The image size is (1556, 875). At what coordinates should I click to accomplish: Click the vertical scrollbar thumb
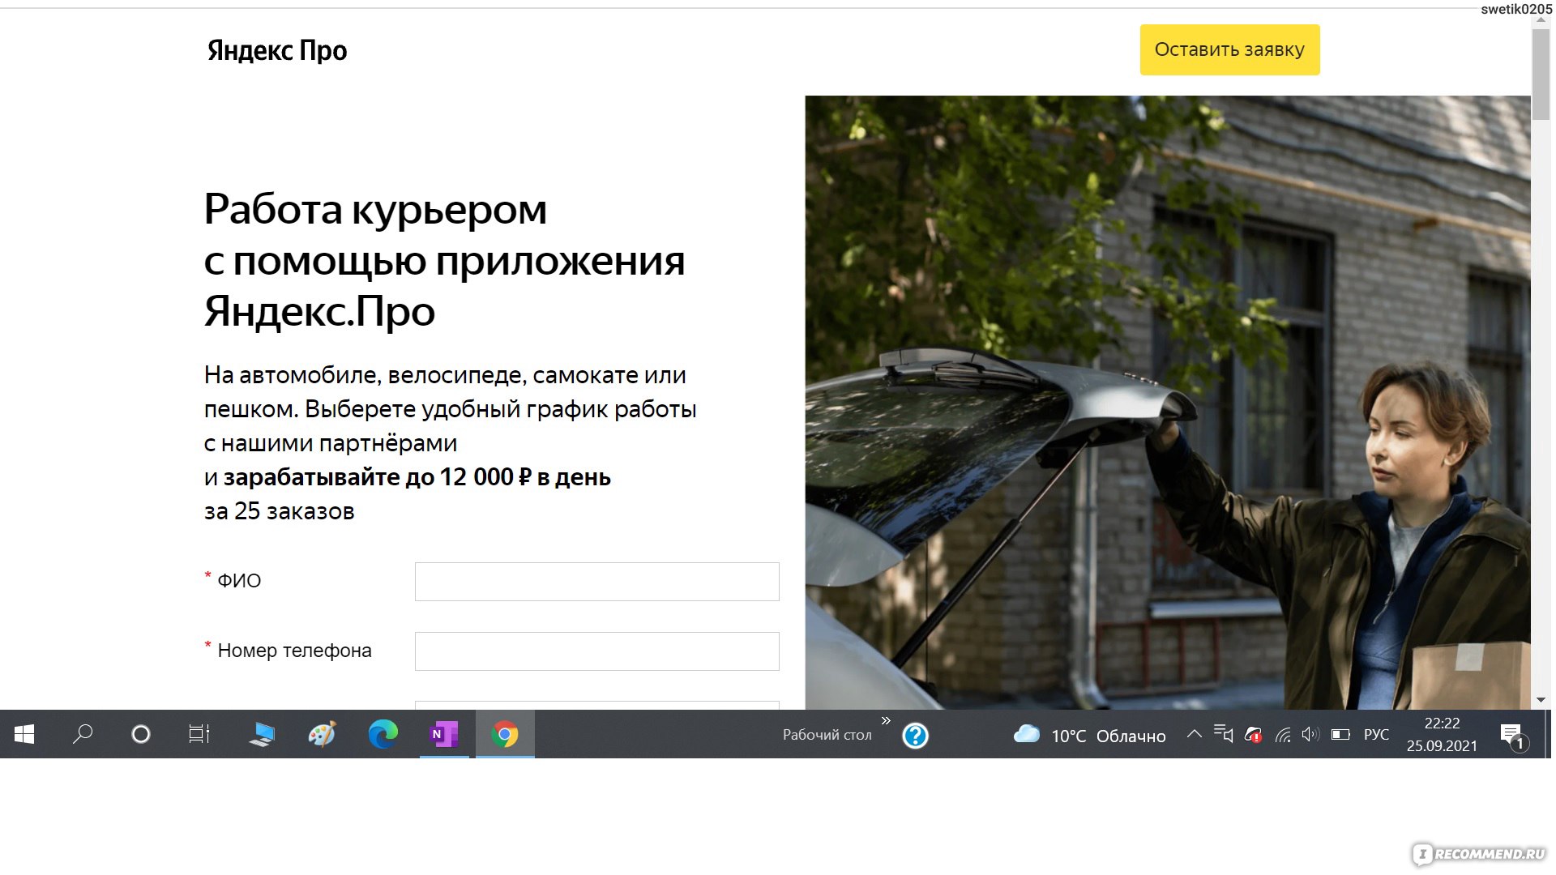point(1541,74)
